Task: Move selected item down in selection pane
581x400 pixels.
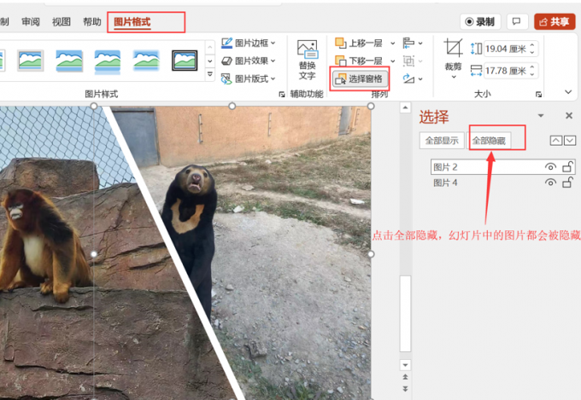Action: pos(570,141)
